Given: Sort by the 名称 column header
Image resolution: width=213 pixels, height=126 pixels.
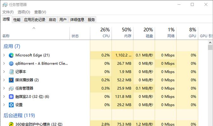Looking at the screenshot, I should click(35, 33).
